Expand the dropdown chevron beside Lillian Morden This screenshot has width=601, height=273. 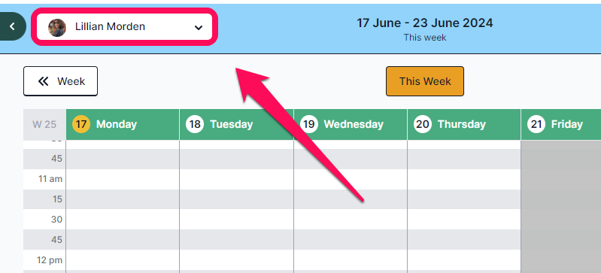click(198, 28)
